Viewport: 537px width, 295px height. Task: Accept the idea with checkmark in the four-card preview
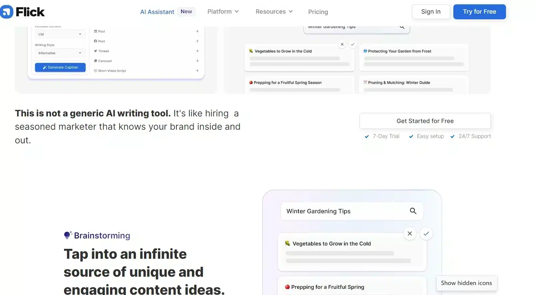click(x=353, y=44)
